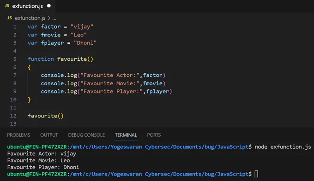Click the "Dhoni" string on line 3

point(85,43)
